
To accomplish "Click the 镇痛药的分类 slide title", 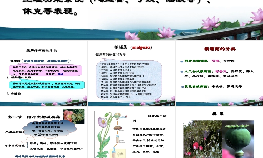I will point(220,48).
